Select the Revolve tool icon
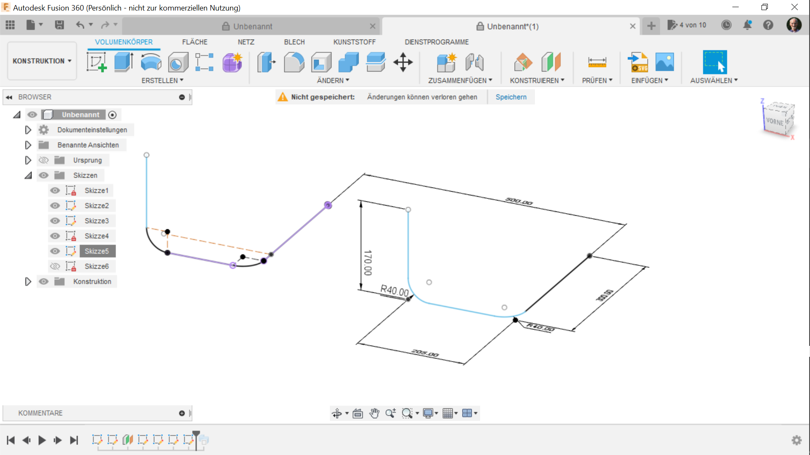 [151, 62]
